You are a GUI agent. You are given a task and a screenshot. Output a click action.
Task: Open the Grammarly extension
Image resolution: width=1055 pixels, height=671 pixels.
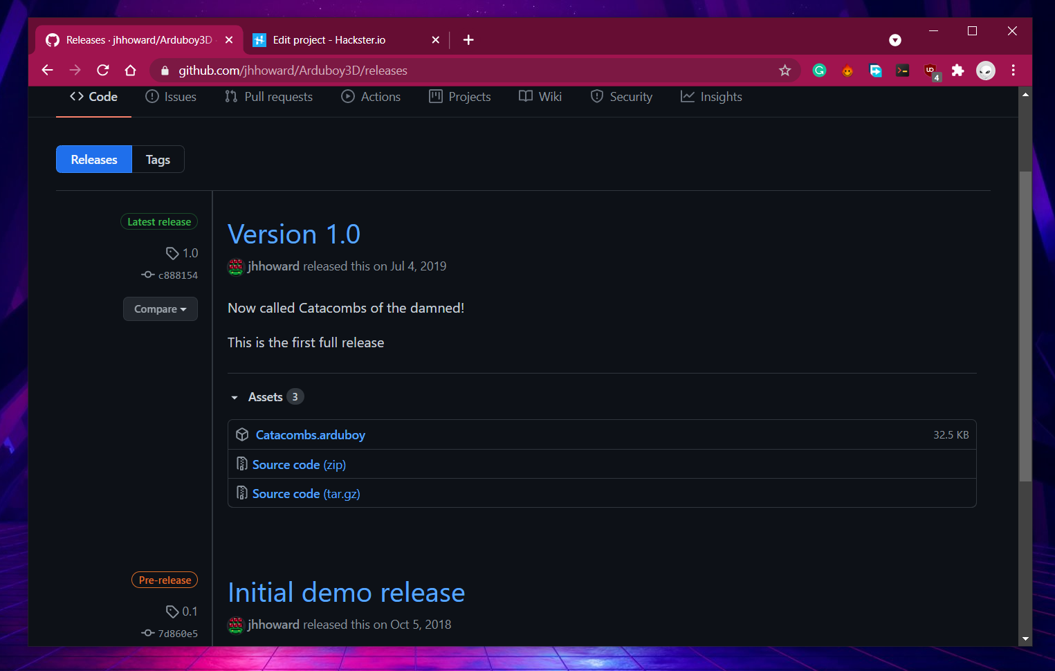point(819,70)
